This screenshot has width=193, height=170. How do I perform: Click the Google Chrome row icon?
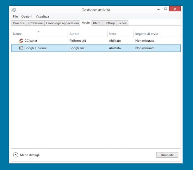(x=21, y=48)
